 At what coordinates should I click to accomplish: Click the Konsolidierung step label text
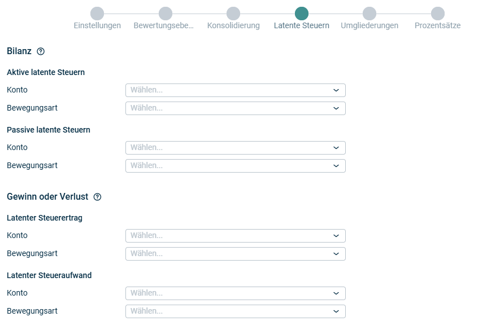pyautogui.click(x=233, y=26)
